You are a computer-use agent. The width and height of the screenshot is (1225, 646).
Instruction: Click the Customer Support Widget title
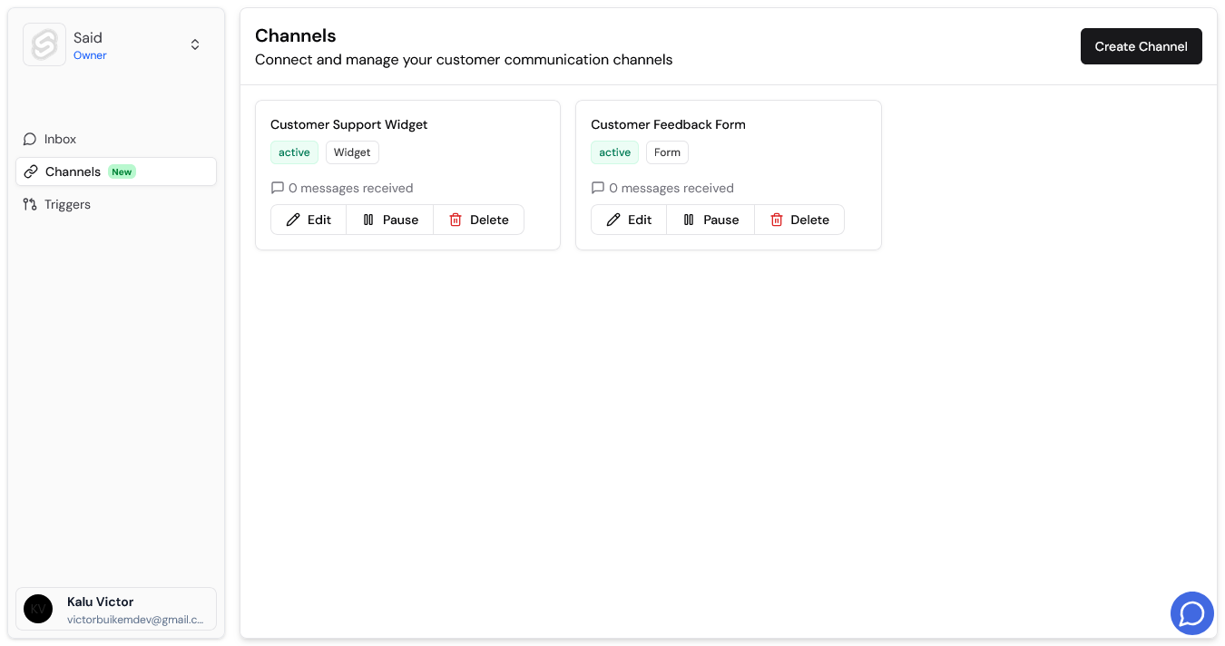[x=348, y=124]
